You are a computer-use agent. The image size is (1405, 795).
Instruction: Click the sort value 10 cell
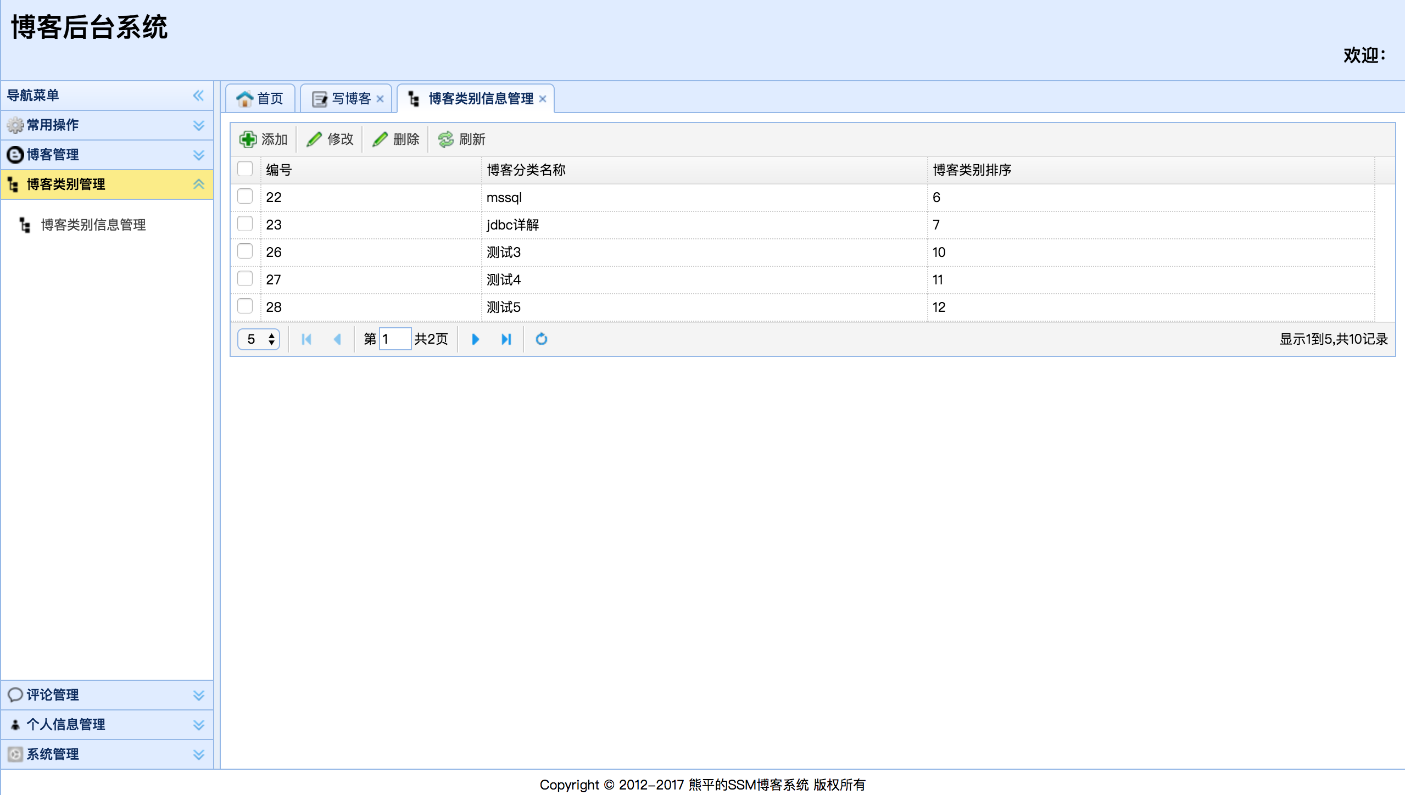click(1151, 253)
